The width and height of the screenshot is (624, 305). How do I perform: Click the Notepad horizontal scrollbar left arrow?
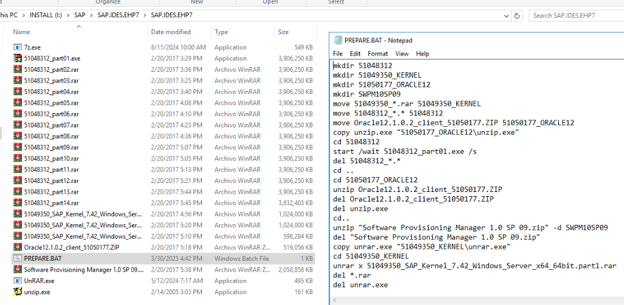pos(334,300)
